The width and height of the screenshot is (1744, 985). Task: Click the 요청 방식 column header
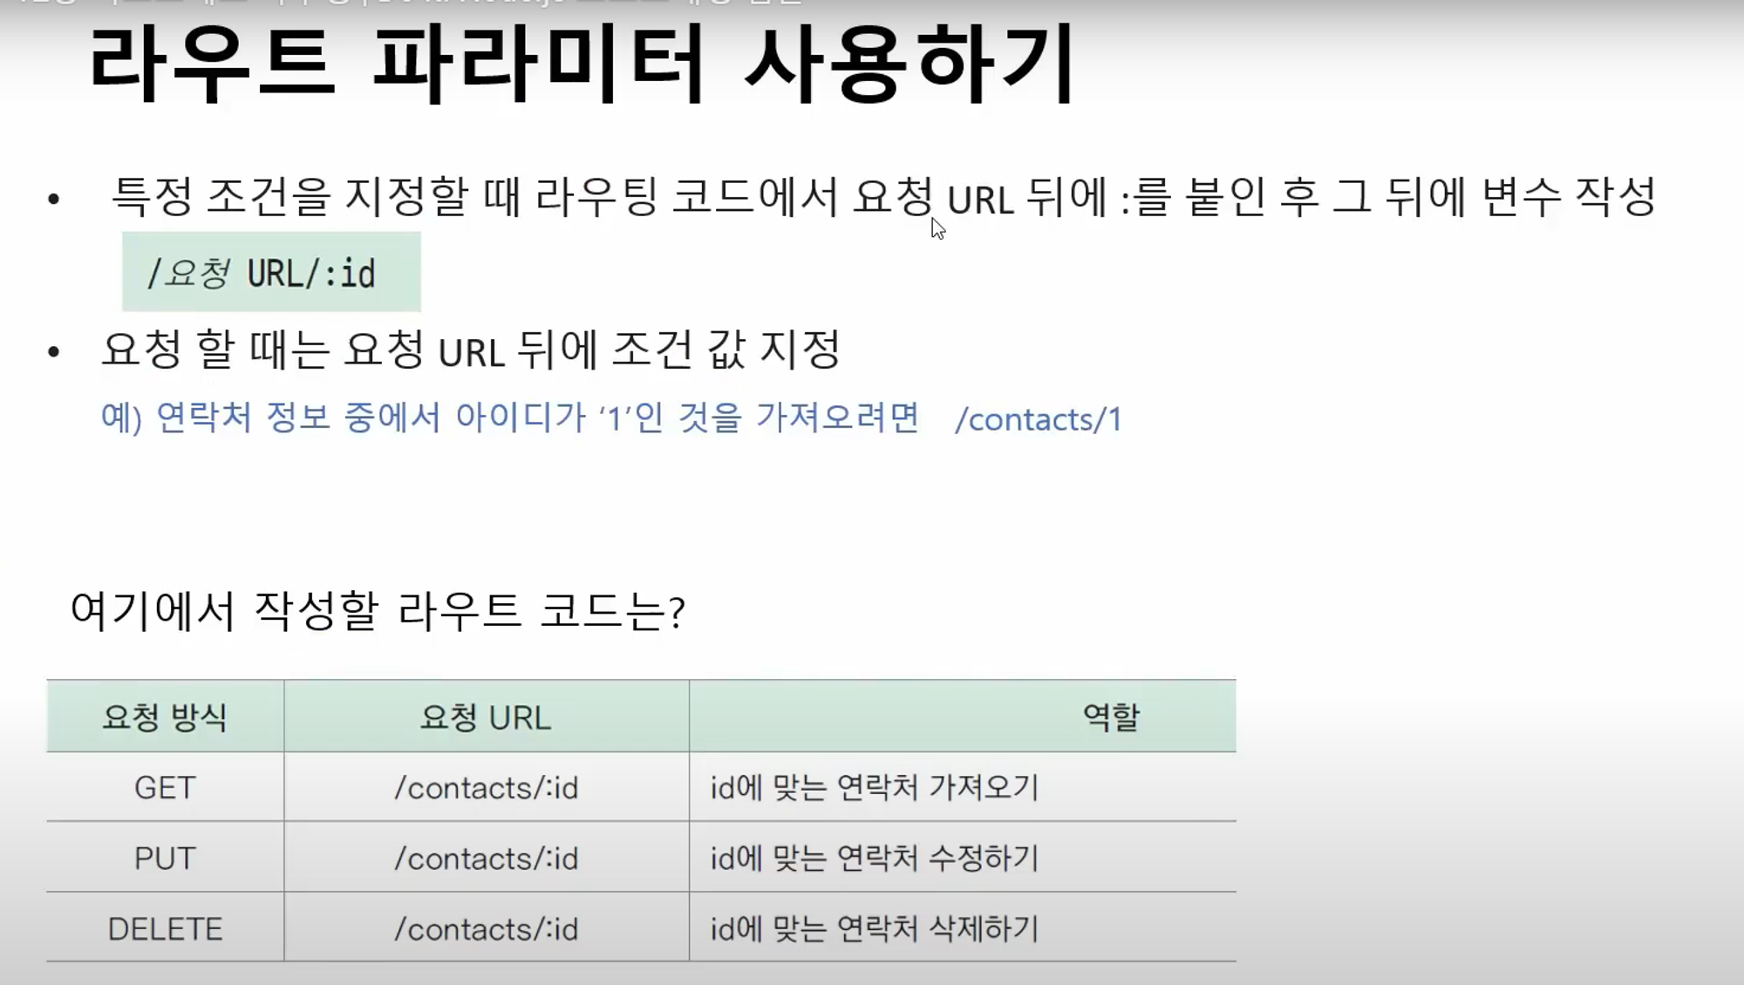click(165, 717)
